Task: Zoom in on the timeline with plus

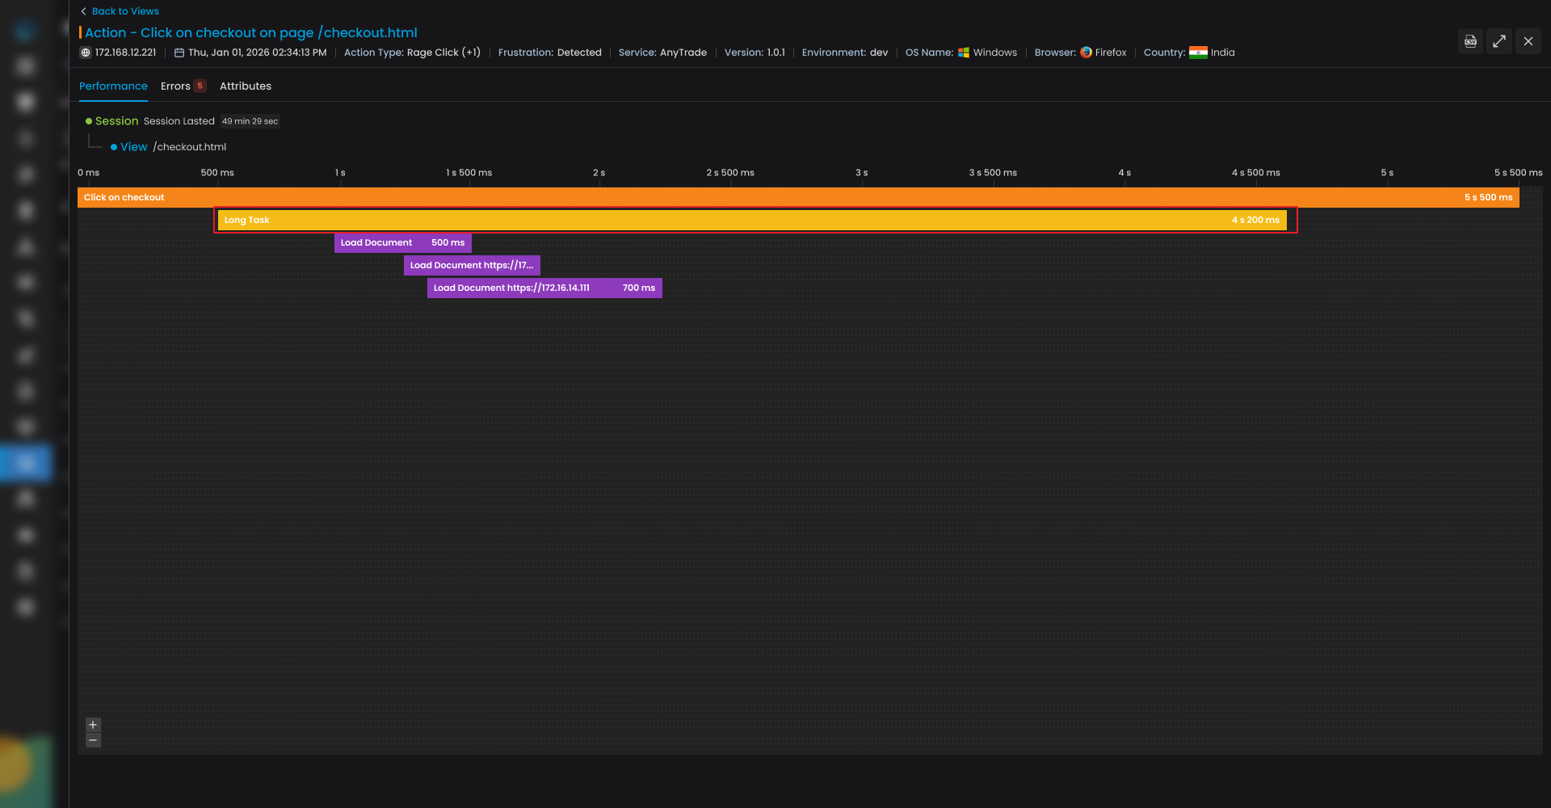Action: point(93,725)
